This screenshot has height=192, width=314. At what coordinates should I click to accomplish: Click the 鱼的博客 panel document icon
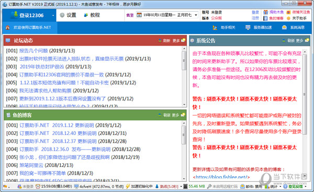click(x=8, y=115)
